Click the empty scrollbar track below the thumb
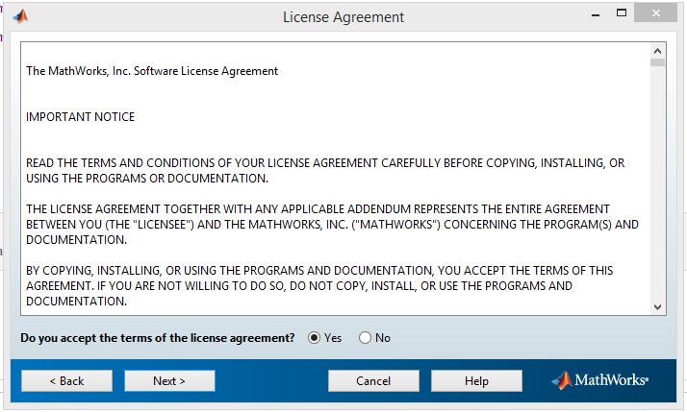Viewport: 687px width, 412px height. click(x=657, y=183)
